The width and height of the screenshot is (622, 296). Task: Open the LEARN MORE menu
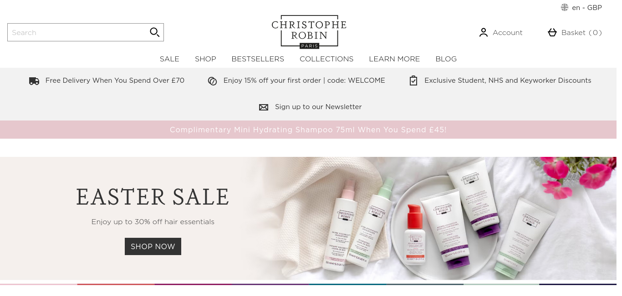click(394, 59)
